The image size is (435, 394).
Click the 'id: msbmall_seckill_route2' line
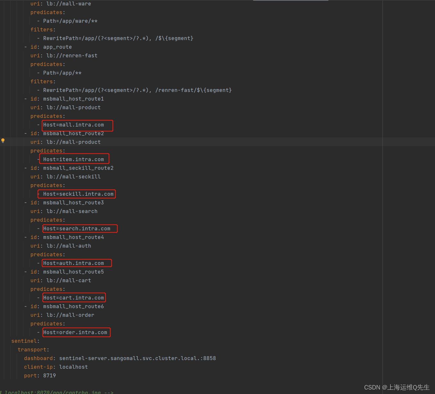point(72,168)
